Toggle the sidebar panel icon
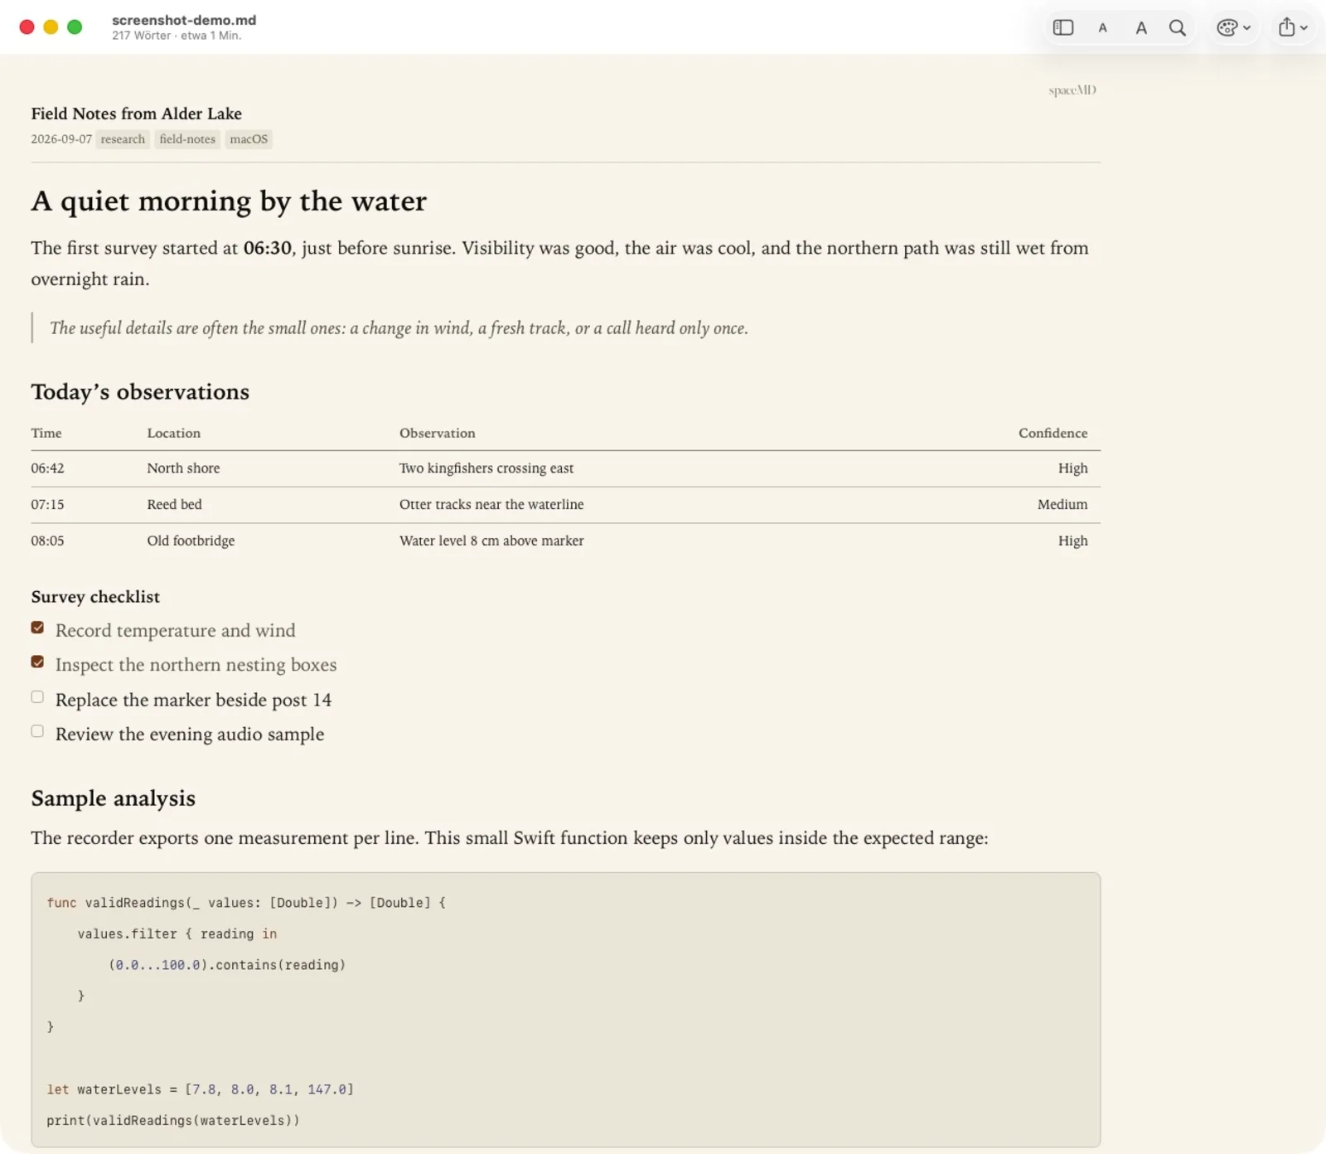 point(1063,27)
